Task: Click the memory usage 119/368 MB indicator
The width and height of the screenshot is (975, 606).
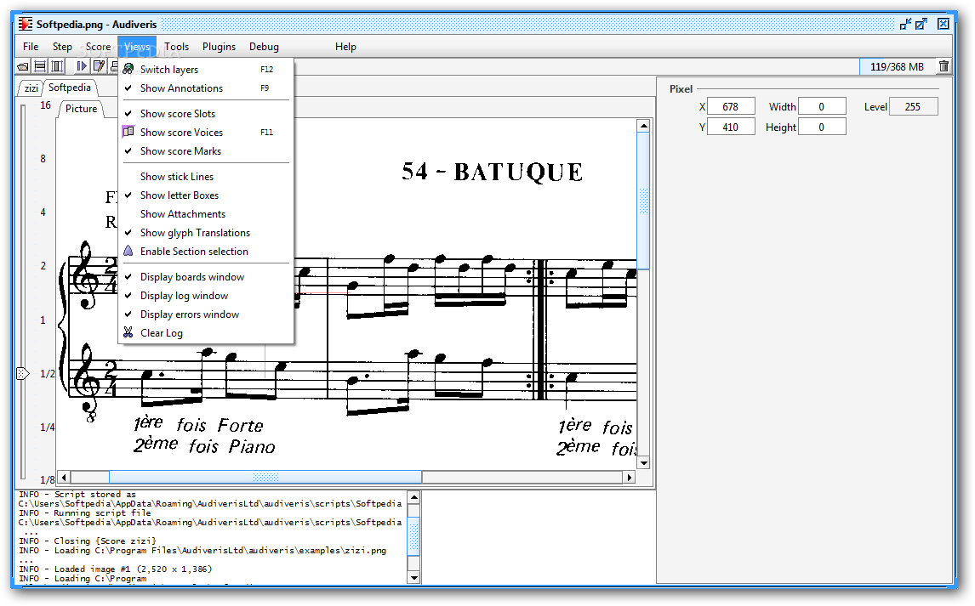Action: (897, 66)
